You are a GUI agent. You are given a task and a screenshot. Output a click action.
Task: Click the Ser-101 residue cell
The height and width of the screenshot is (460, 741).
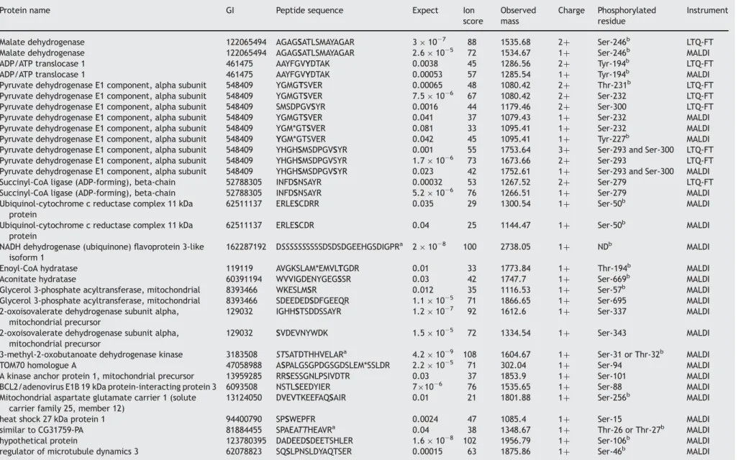(612, 377)
